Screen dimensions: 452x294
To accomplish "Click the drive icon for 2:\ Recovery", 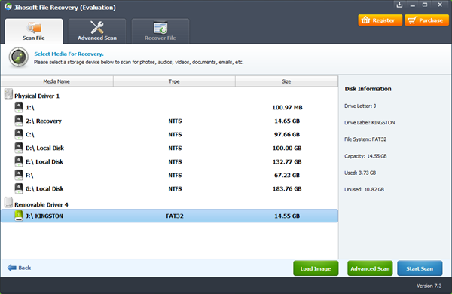I will click(x=19, y=121).
